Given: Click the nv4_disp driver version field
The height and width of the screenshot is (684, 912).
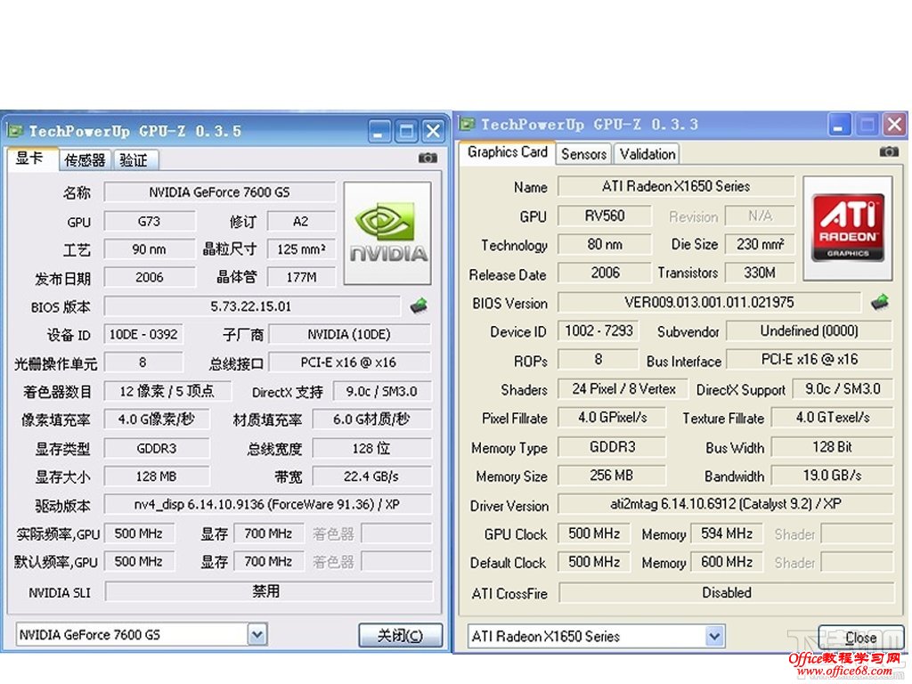Looking at the screenshot, I should click(x=267, y=504).
